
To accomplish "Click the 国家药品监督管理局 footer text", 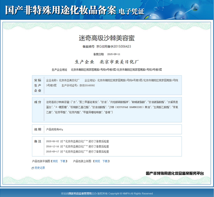I will (80, 194).
